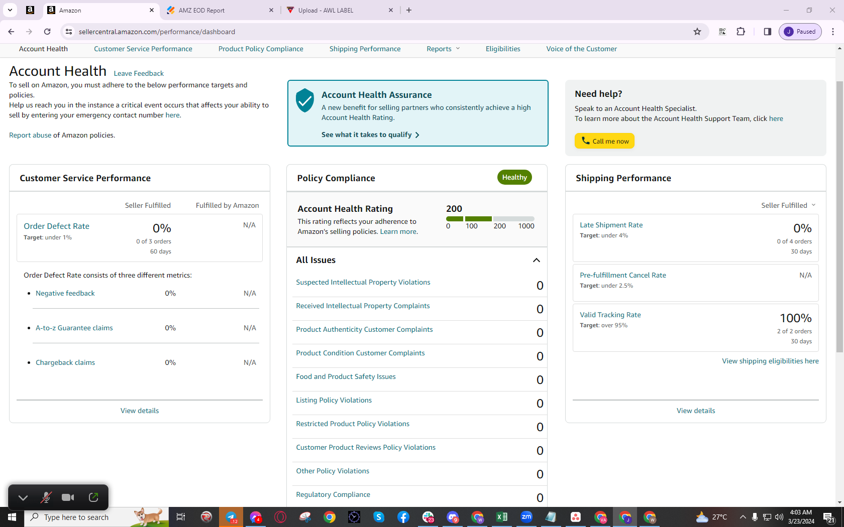Bookmark this page with the star icon
Screen dimensions: 844x527
point(697,32)
